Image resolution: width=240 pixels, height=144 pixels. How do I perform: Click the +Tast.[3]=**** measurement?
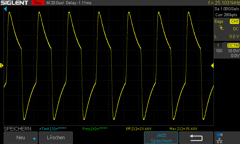click(53, 129)
